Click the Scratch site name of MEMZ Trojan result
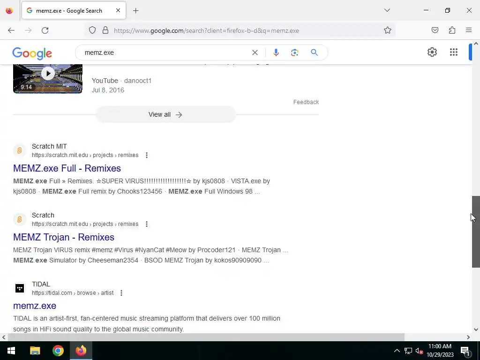This screenshot has width=480, height=360. pyautogui.click(x=43, y=215)
